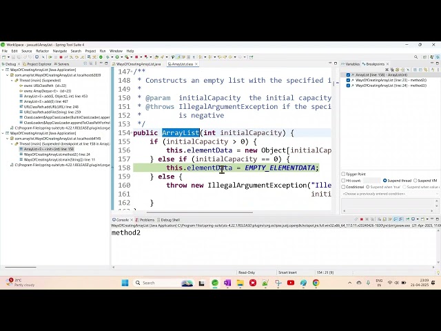441x331 pixels.
Task: Click the Search magnifier in main toolbar
Action: pos(416,57)
